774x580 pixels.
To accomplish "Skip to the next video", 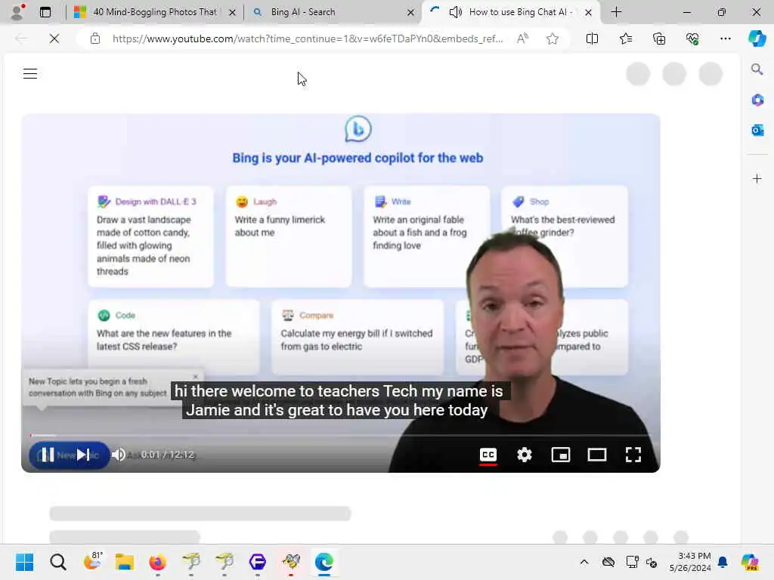I will click(83, 455).
